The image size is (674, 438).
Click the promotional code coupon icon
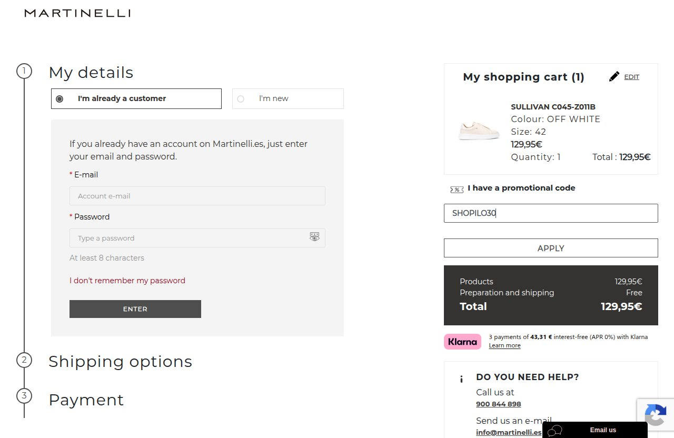457,189
